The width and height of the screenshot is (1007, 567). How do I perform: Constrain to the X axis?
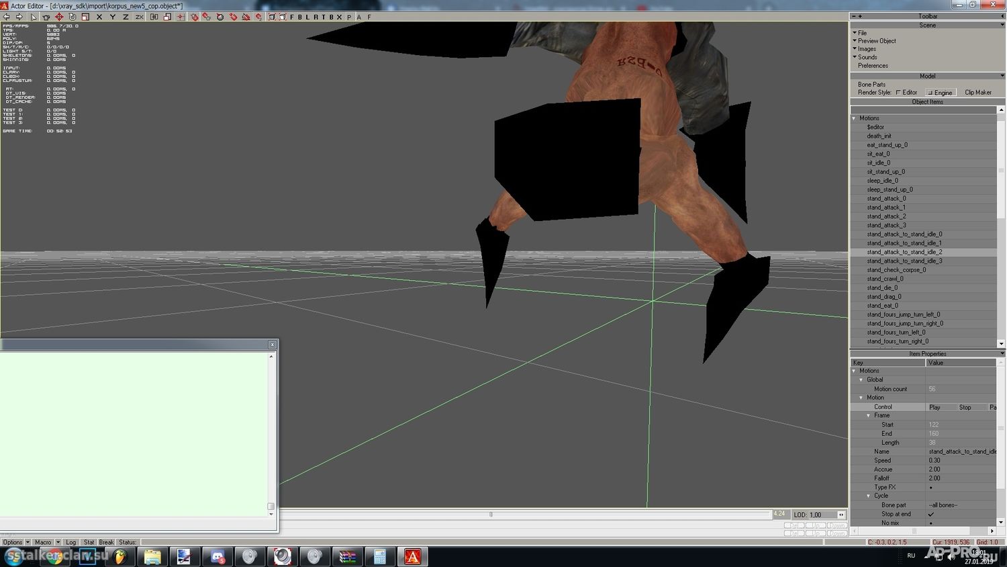[x=99, y=17]
